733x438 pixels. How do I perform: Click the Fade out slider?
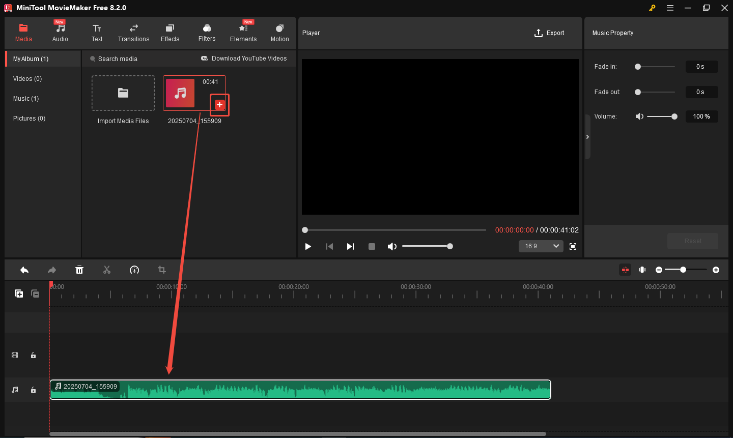pyautogui.click(x=656, y=92)
